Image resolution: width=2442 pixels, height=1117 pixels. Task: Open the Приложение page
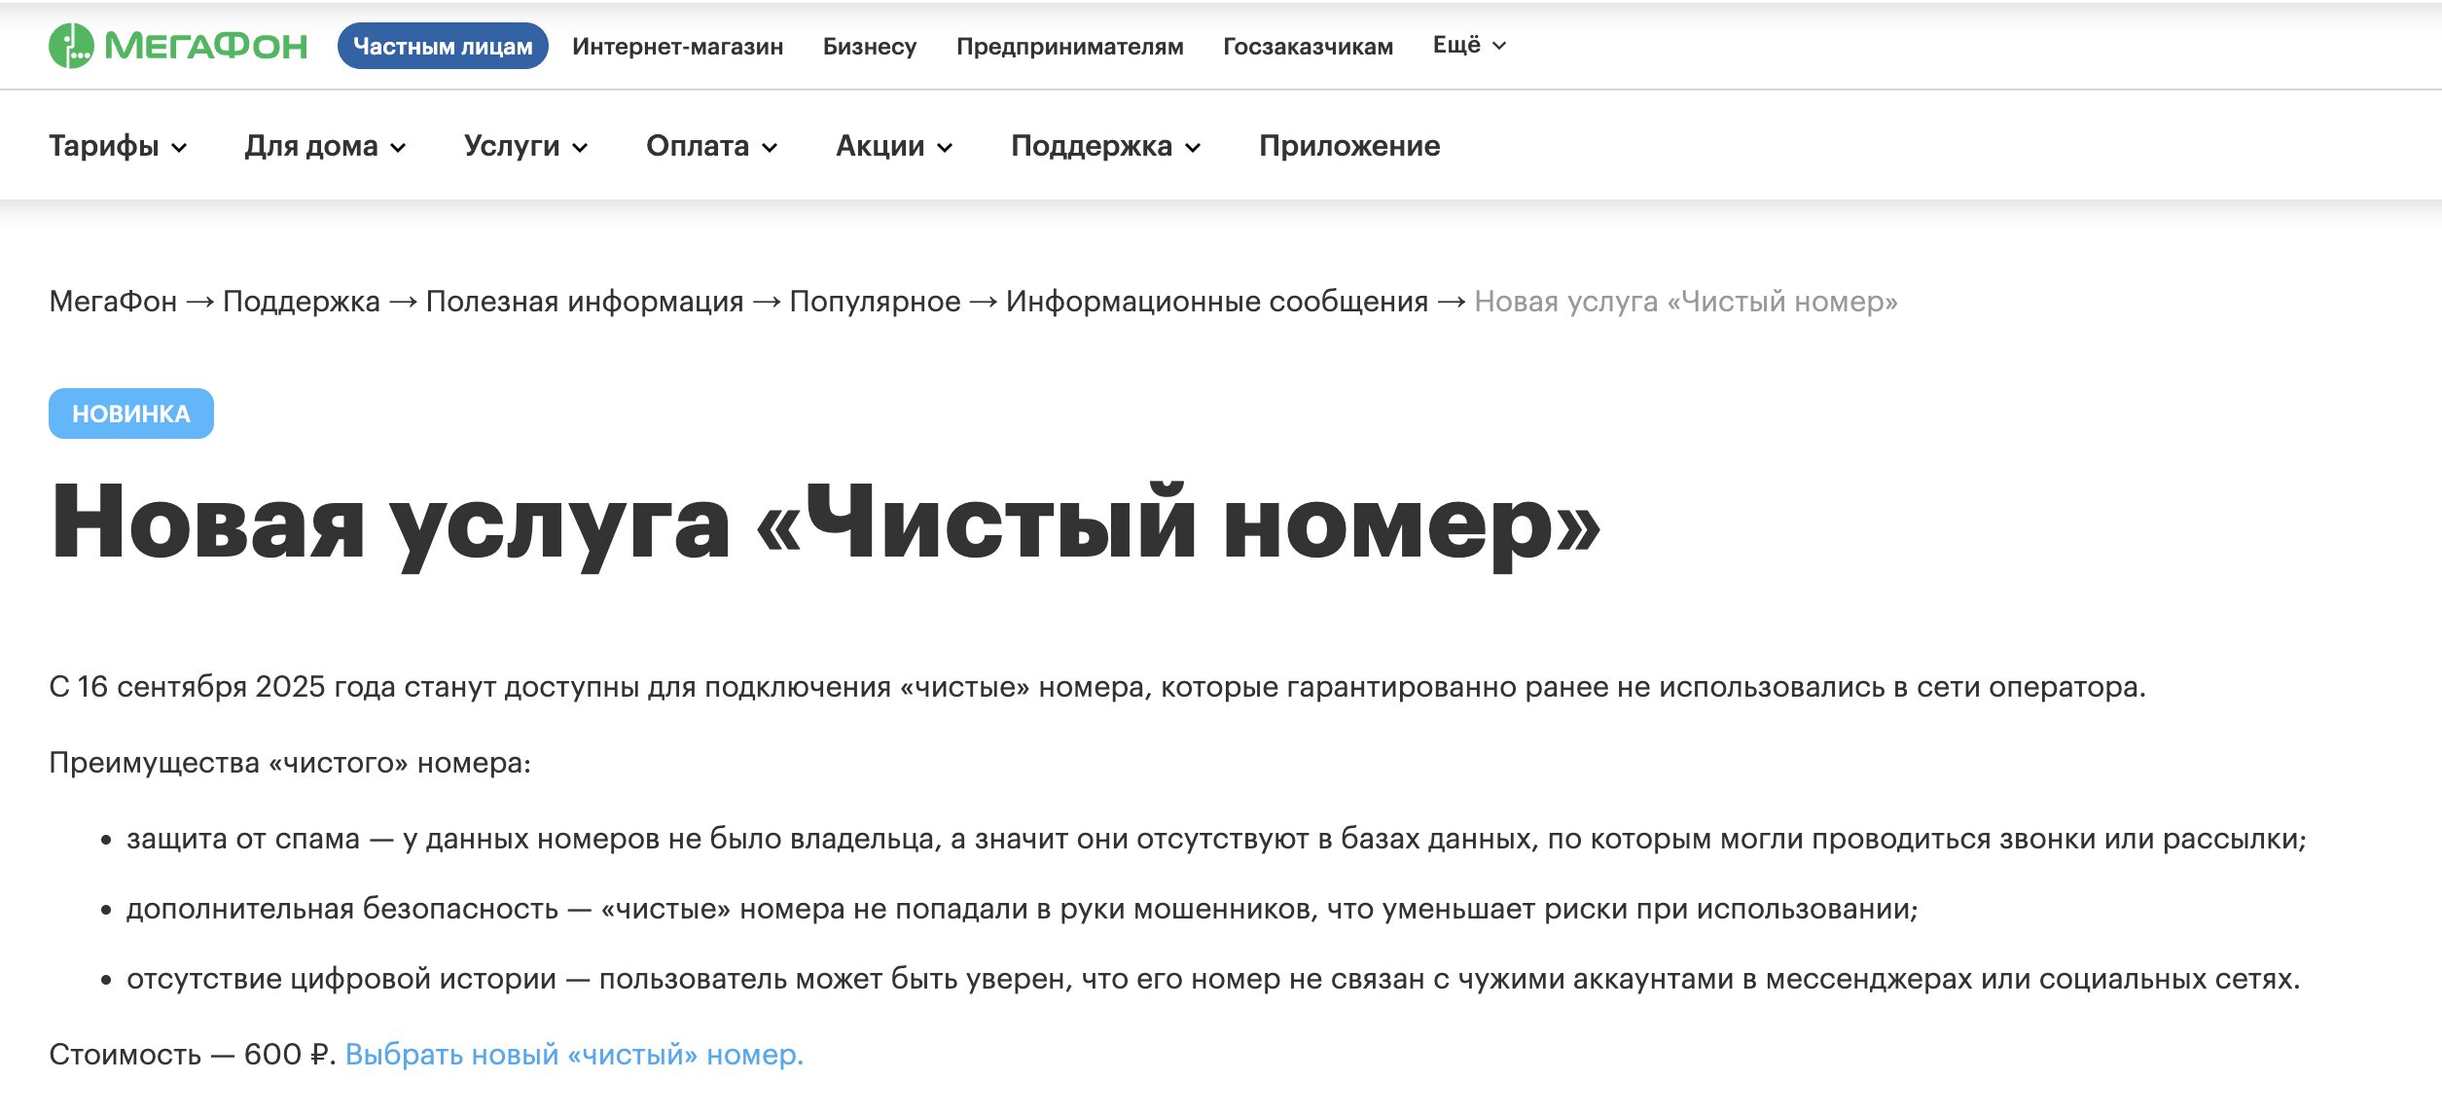click(1349, 146)
